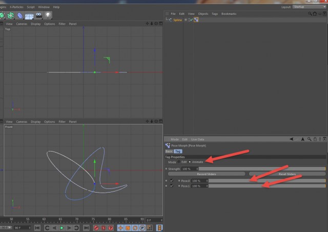Image resolution: width=328 pixels, height=232 pixels.
Task: Adjust the current frame 0 F stepper
Action: (x=161, y=220)
